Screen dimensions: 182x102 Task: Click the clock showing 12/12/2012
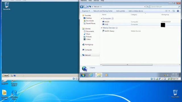(x=174, y=75)
